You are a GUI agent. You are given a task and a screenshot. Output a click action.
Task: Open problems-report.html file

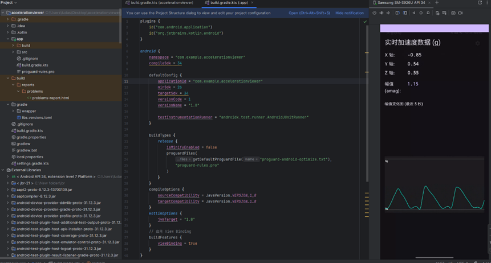pos(48,98)
